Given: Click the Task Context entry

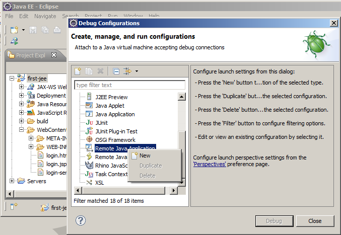Looking at the screenshot, I should click(111, 174).
